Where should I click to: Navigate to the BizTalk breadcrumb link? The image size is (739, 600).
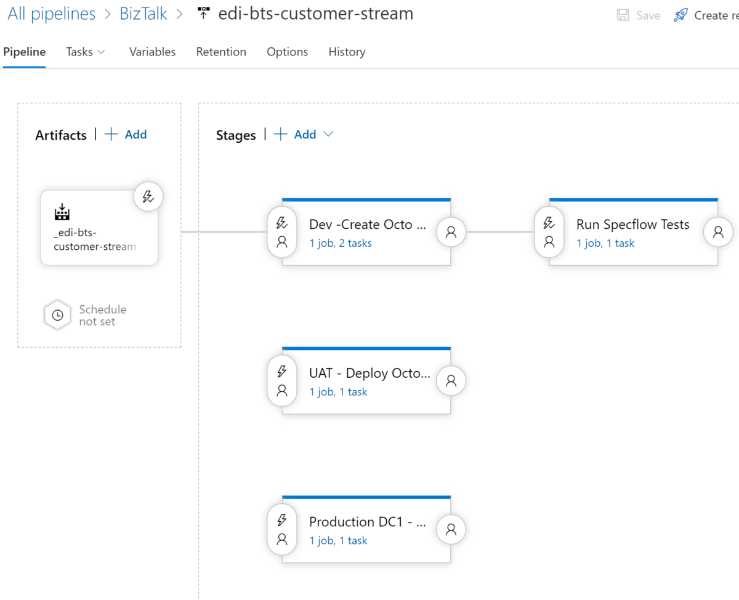click(143, 13)
